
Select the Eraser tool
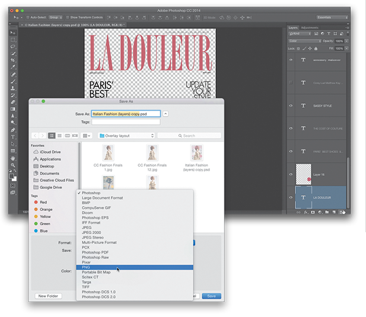13,102
